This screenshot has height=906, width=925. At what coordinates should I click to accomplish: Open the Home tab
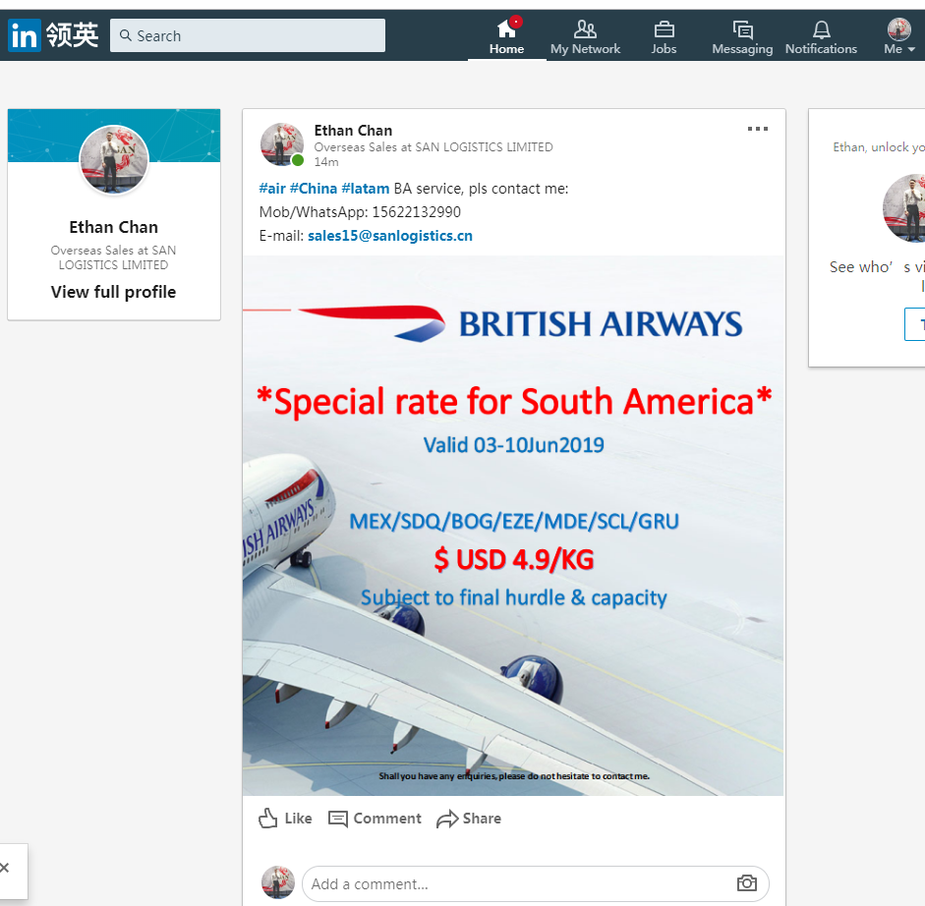506,36
